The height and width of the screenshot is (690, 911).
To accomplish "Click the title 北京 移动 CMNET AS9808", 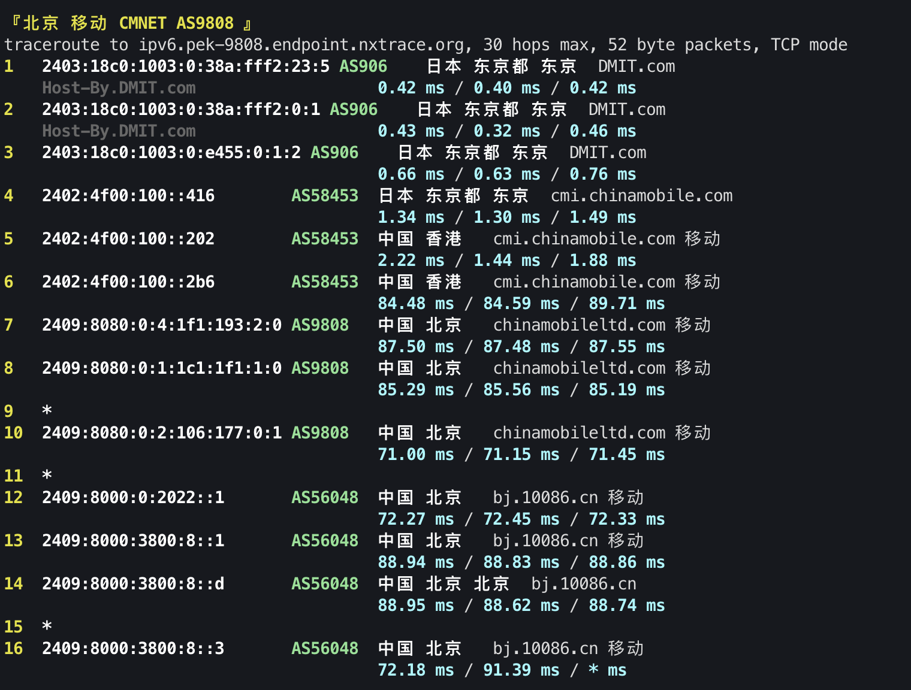I will click(129, 22).
